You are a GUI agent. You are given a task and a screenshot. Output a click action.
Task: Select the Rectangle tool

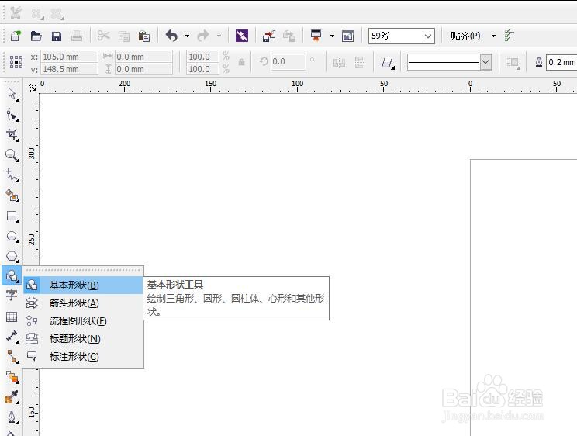[12, 216]
